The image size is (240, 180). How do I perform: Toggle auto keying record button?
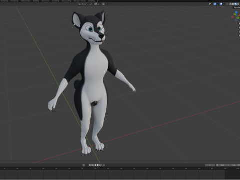point(84,165)
